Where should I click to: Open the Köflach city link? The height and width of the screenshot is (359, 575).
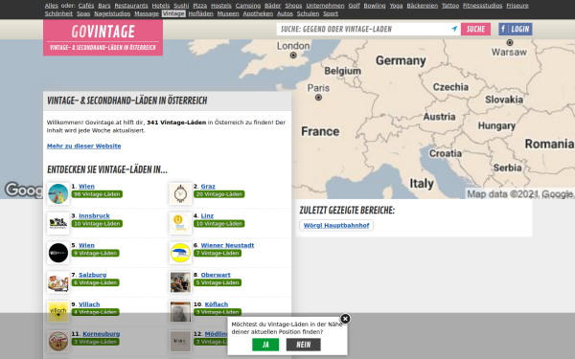click(x=217, y=304)
